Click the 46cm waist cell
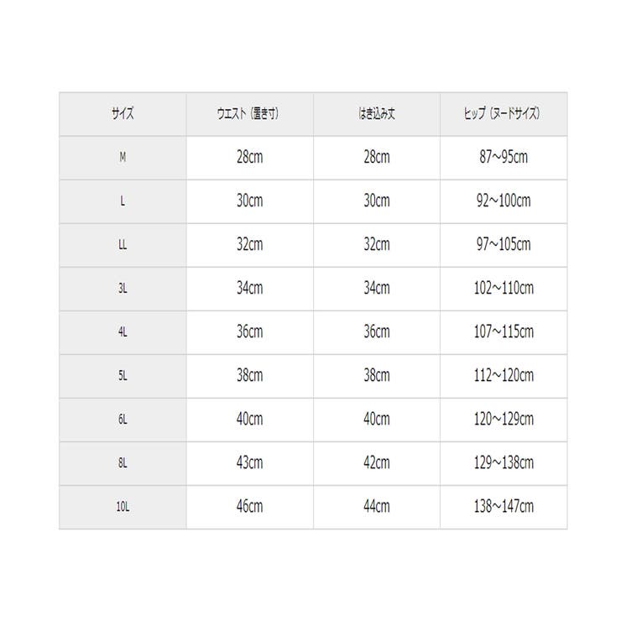Image resolution: width=621 pixels, height=621 pixels. click(249, 507)
